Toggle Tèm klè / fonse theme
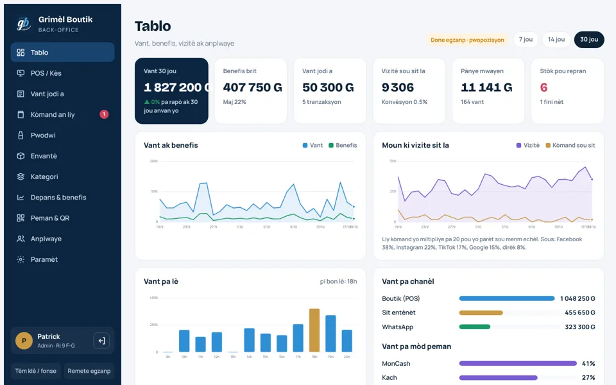Viewport: 616px width, 385px height. 36,371
